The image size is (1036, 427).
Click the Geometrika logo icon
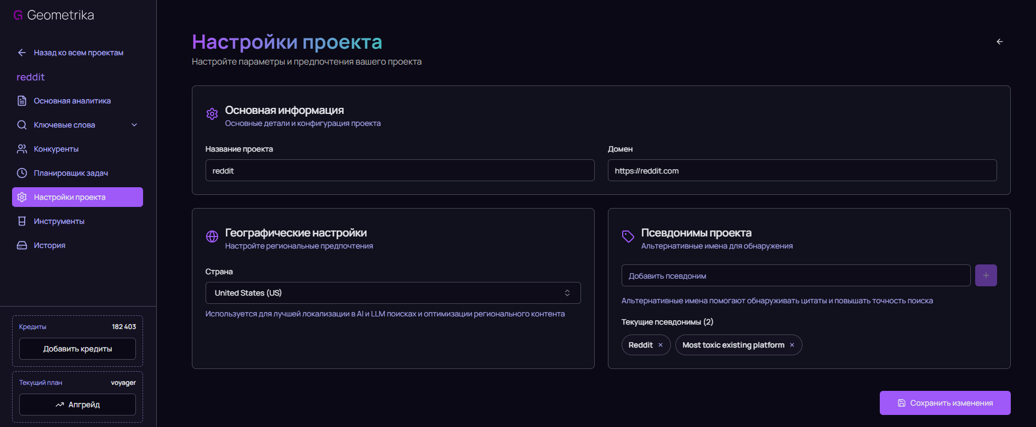18,15
